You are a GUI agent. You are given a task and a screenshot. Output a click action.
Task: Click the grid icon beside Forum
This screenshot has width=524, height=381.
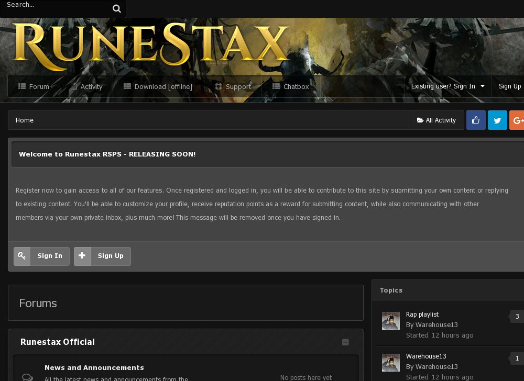pyautogui.click(x=21, y=86)
